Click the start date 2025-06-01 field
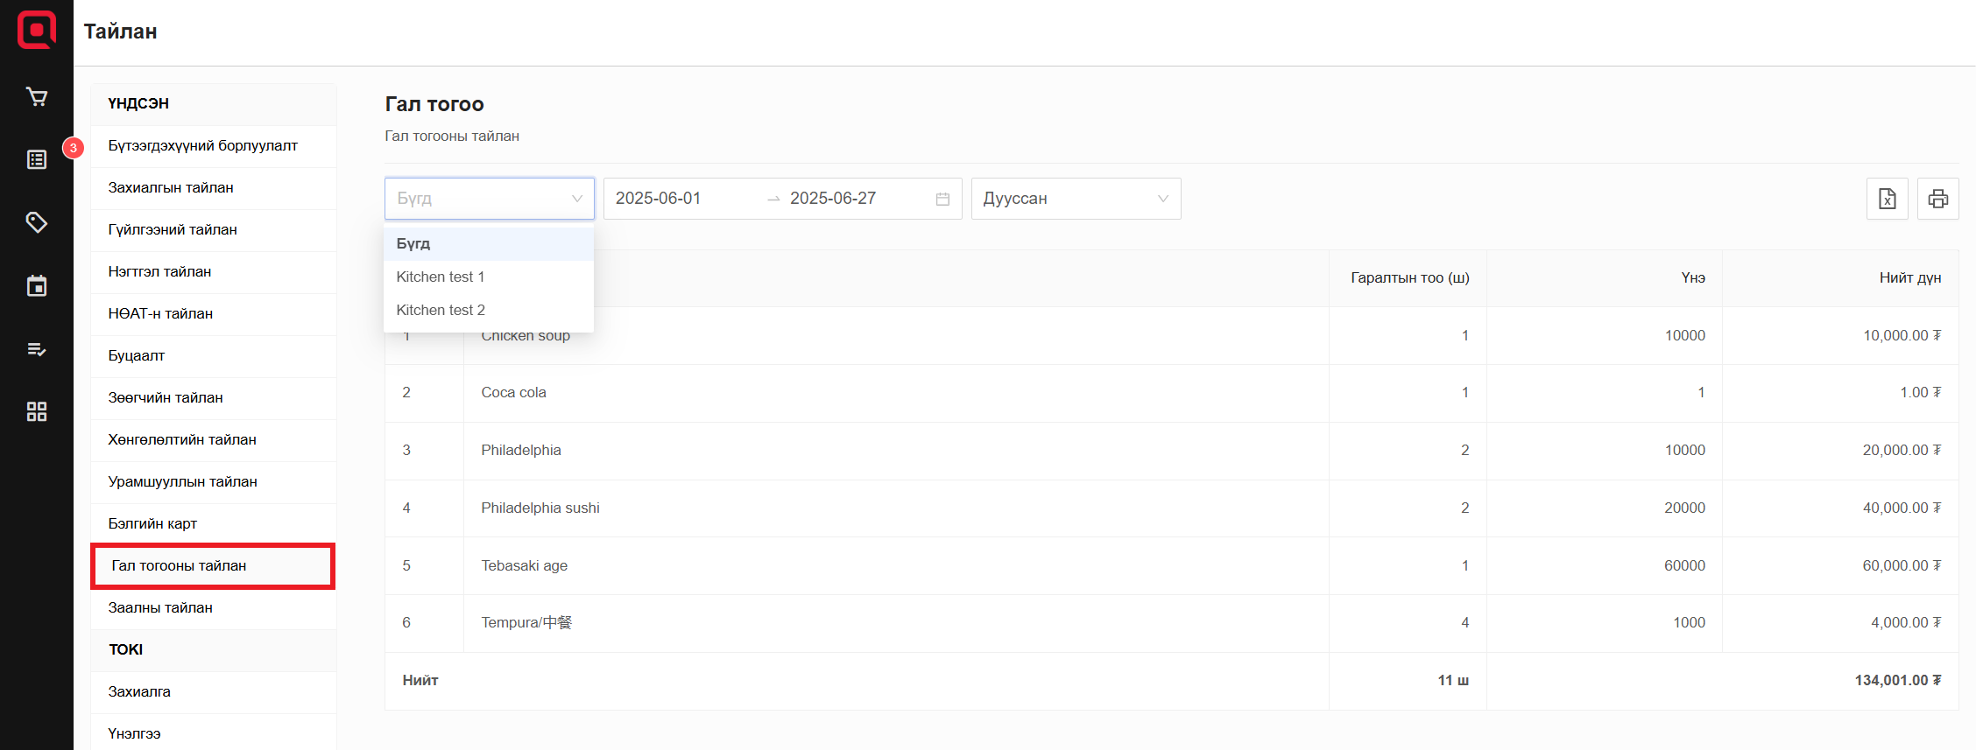Viewport: 1976px width, 750px height. click(659, 199)
